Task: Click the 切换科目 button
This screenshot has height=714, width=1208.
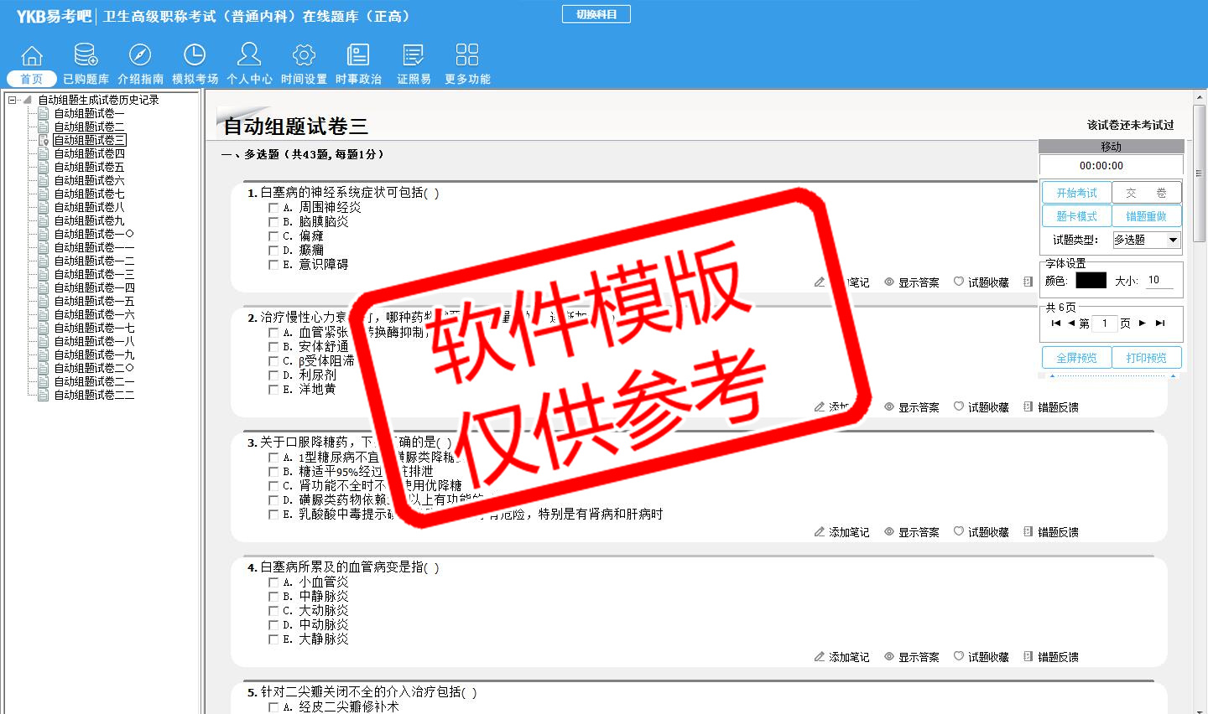Action: click(x=596, y=14)
